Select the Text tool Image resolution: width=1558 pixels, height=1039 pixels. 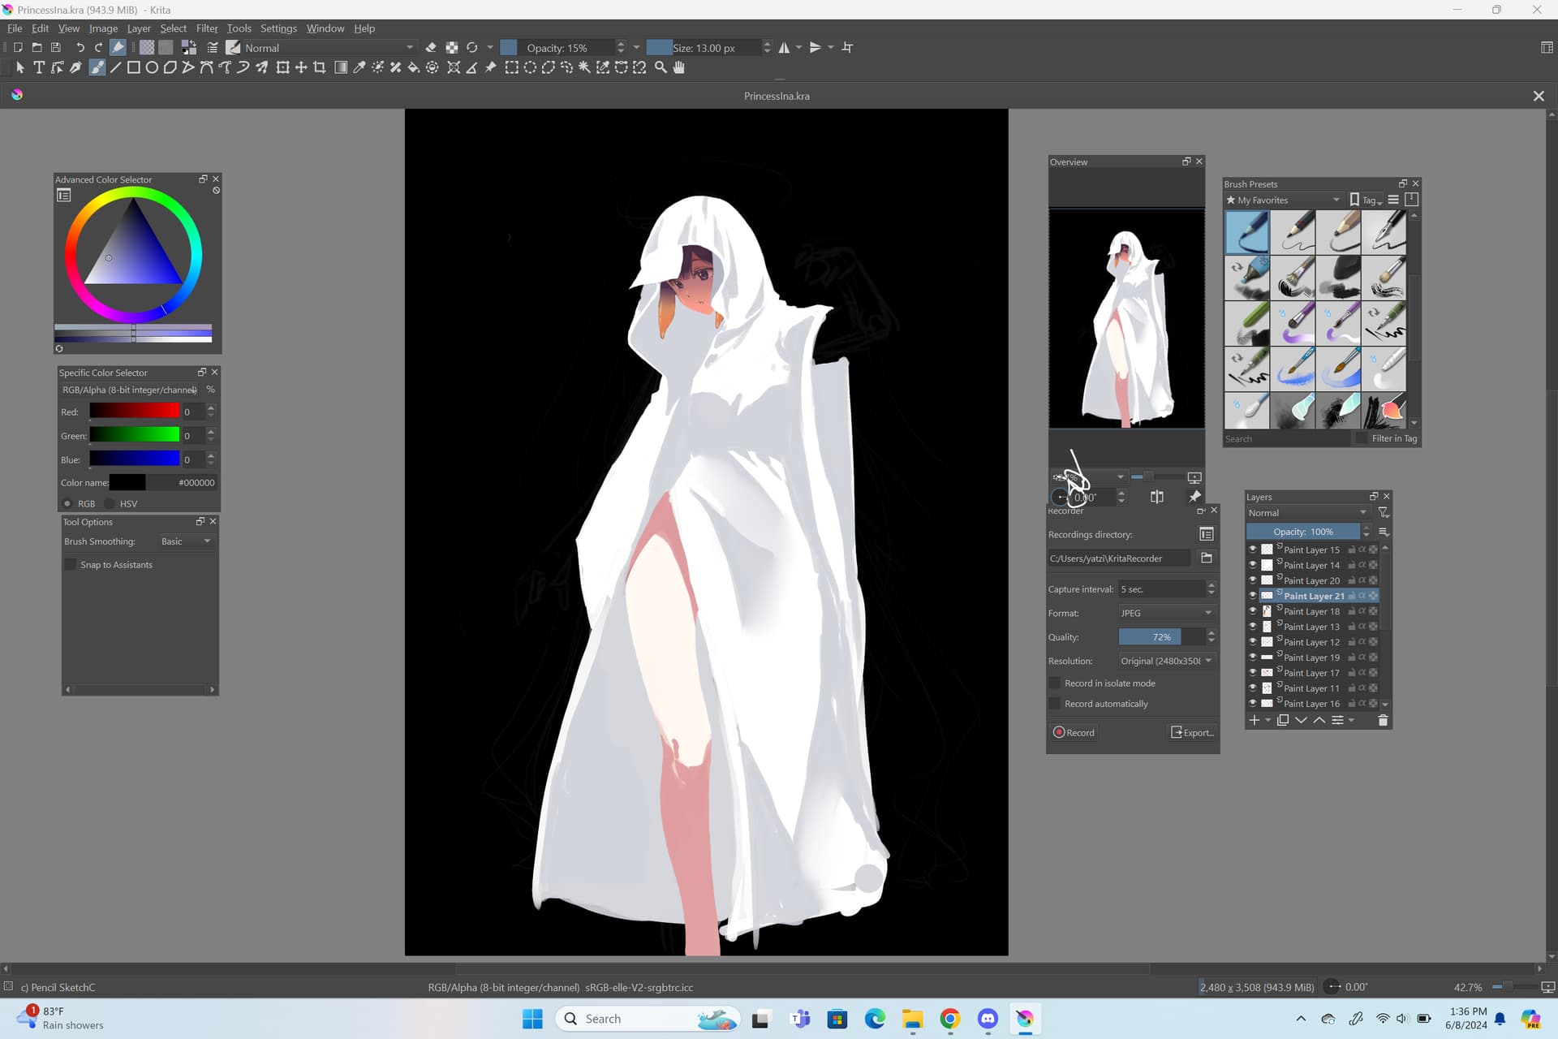click(x=38, y=68)
